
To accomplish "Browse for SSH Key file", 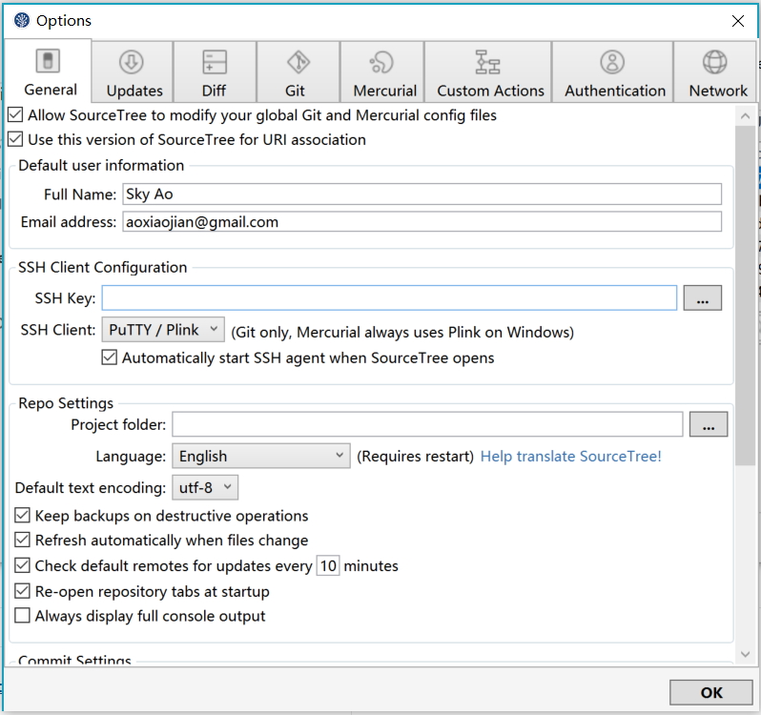I will 702,298.
